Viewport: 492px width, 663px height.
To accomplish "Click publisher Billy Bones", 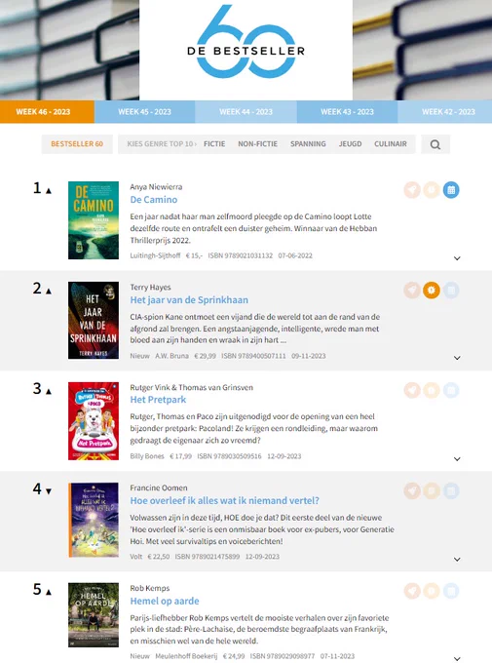I will [x=147, y=456].
